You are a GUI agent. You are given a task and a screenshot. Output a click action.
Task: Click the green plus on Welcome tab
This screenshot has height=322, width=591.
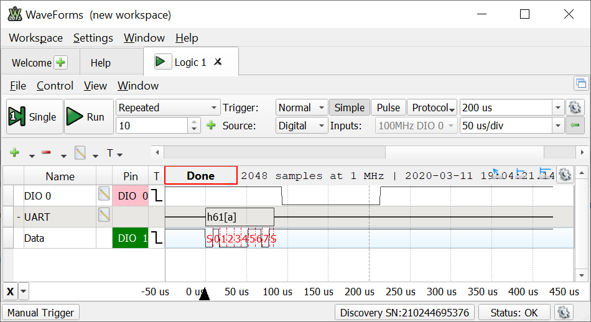tap(61, 62)
